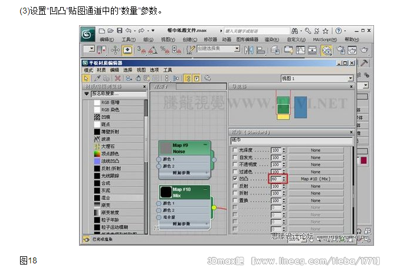Toggle the percent snap icon
The width and height of the screenshot is (397, 271).
click(x=165, y=50)
